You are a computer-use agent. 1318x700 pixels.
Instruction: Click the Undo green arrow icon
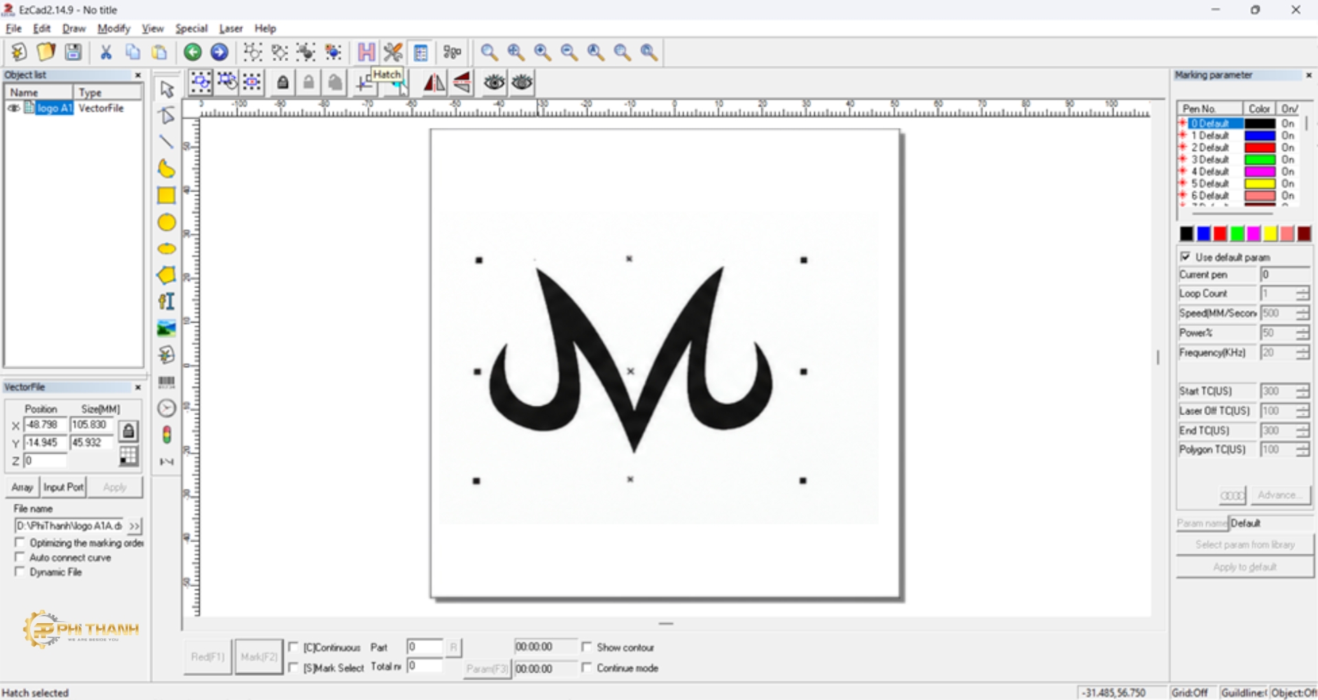193,52
